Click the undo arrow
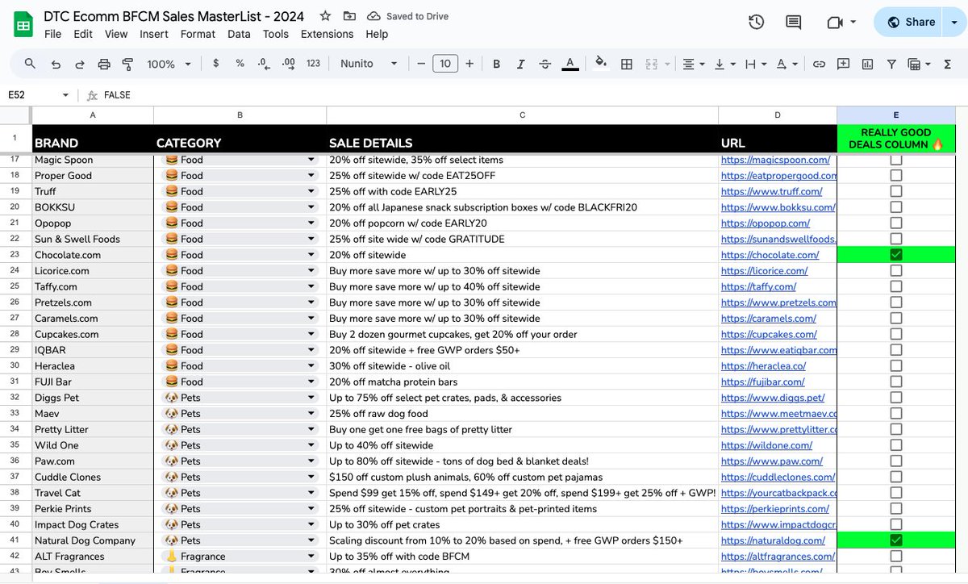The height and width of the screenshot is (584, 968). pyautogui.click(x=55, y=64)
